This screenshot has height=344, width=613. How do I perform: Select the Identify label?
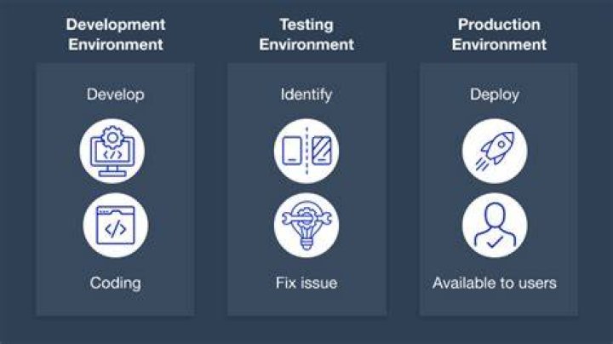(x=306, y=95)
